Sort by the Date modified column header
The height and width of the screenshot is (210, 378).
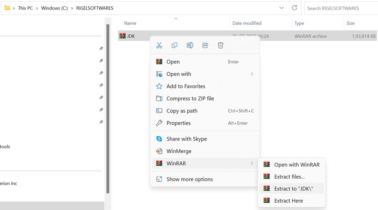[247, 23]
